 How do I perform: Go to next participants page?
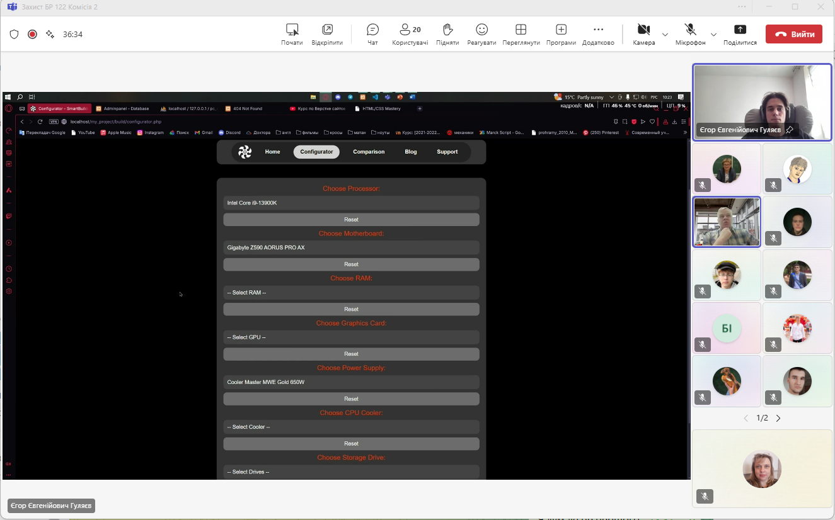(778, 418)
